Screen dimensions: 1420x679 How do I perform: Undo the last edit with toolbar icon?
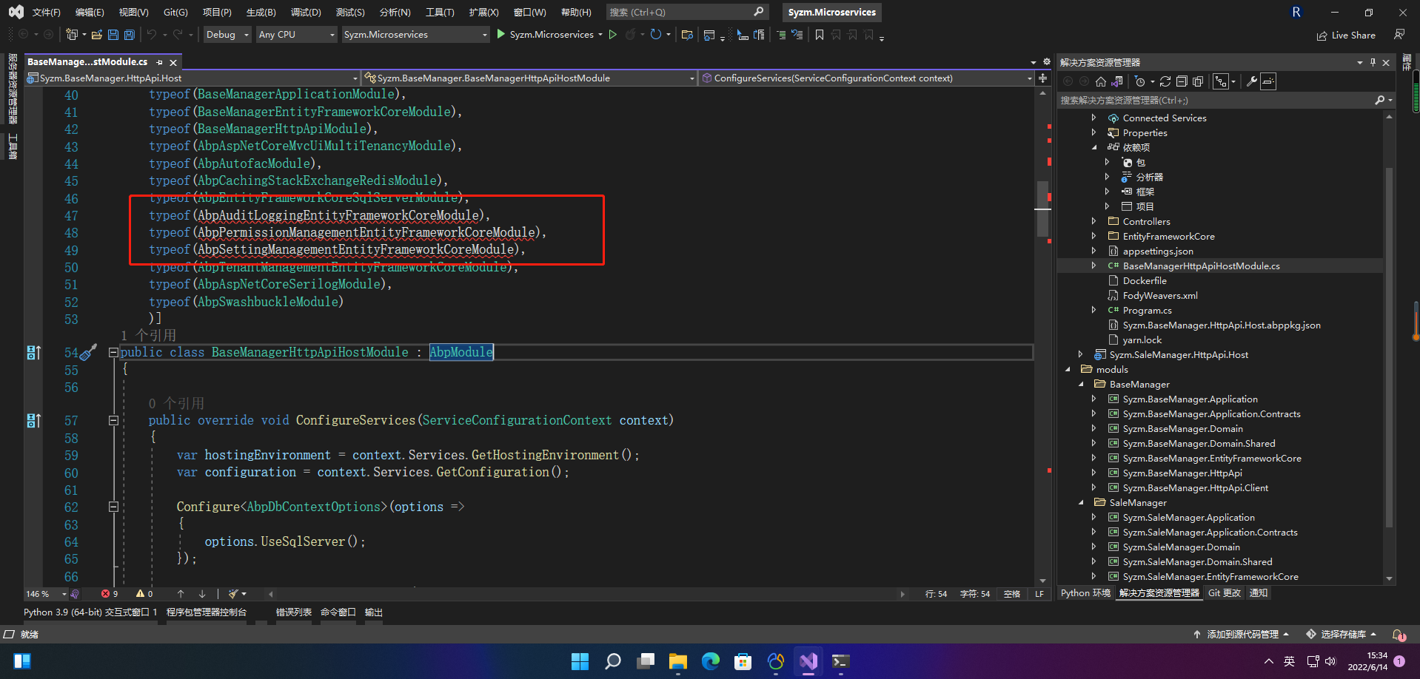pos(152,35)
